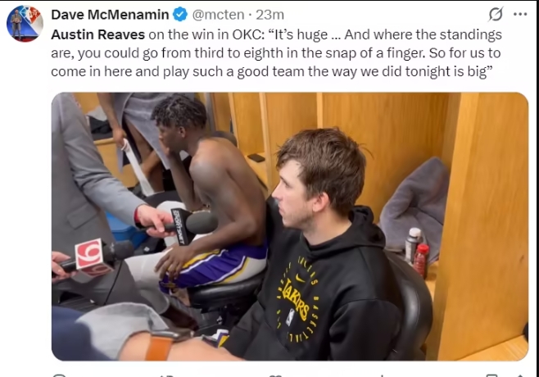Open the @mcten handle link
The image size is (539, 377).
click(218, 15)
